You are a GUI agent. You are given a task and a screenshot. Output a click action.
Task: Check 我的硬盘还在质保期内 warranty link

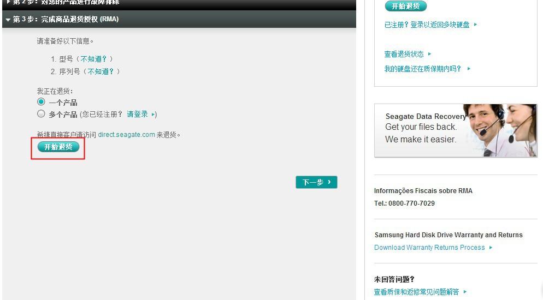(423, 69)
